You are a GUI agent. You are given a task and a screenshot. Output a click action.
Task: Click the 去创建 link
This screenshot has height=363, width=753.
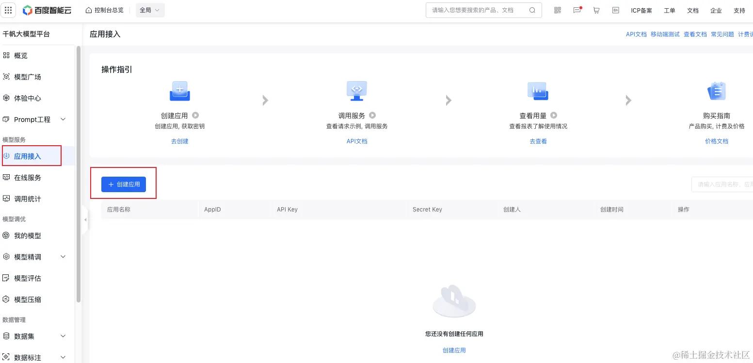pos(179,141)
